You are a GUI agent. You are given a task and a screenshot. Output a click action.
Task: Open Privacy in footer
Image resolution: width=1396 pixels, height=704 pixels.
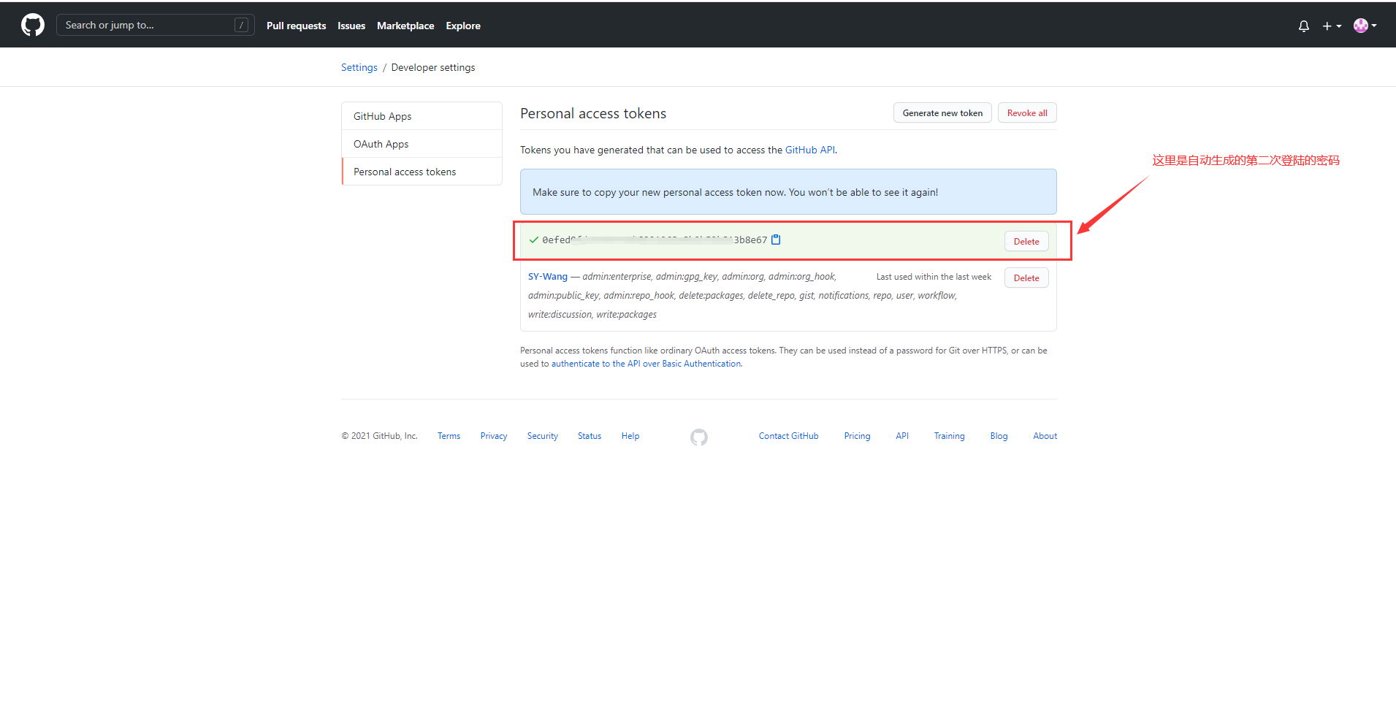coord(494,436)
